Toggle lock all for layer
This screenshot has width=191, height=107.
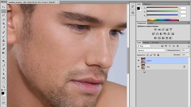point(158,55)
